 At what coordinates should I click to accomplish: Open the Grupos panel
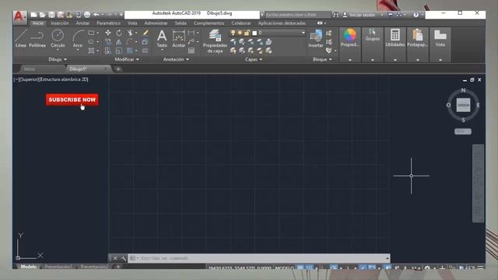(373, 35)
